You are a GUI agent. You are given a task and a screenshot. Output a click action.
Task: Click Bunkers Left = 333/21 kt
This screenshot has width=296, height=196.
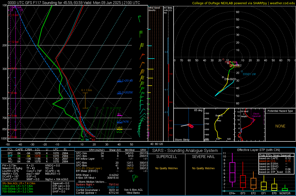97,187
